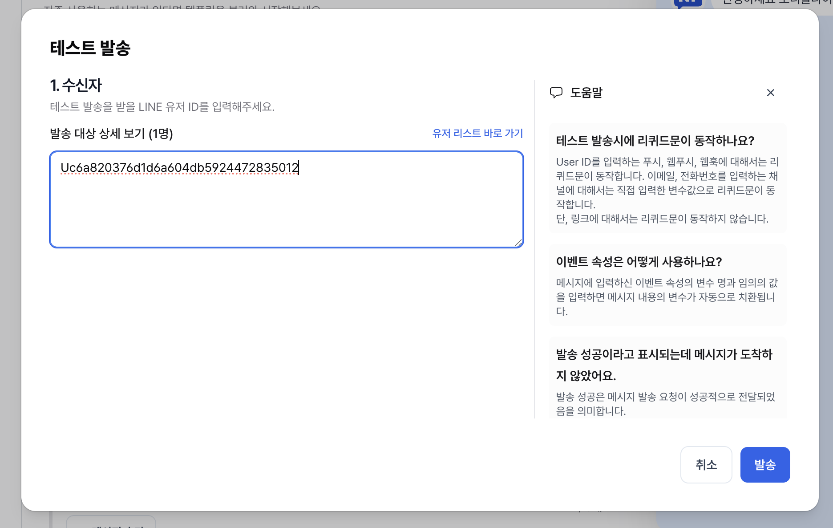
Task: Close the 도움말 help panel
Action: click(771, 93)
